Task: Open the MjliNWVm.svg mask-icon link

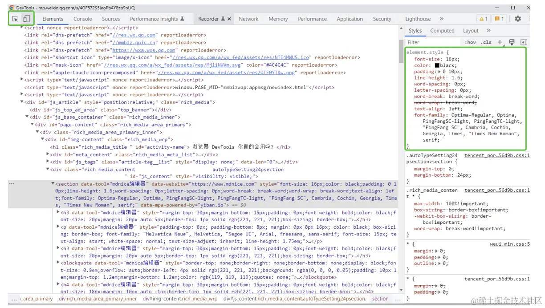Action: [173, 65]
